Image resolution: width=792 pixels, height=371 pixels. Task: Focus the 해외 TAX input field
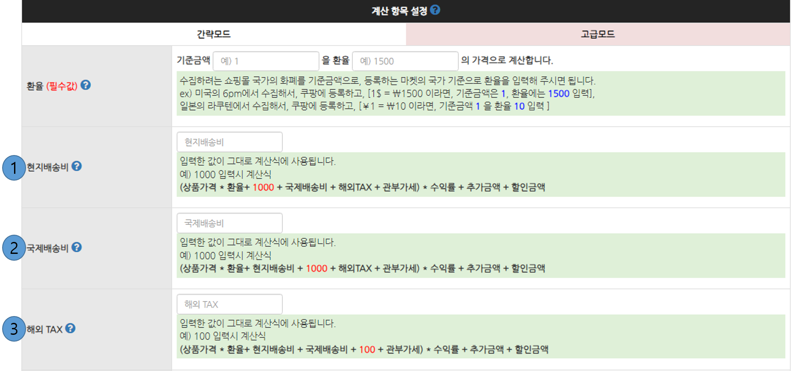point(229,304)
